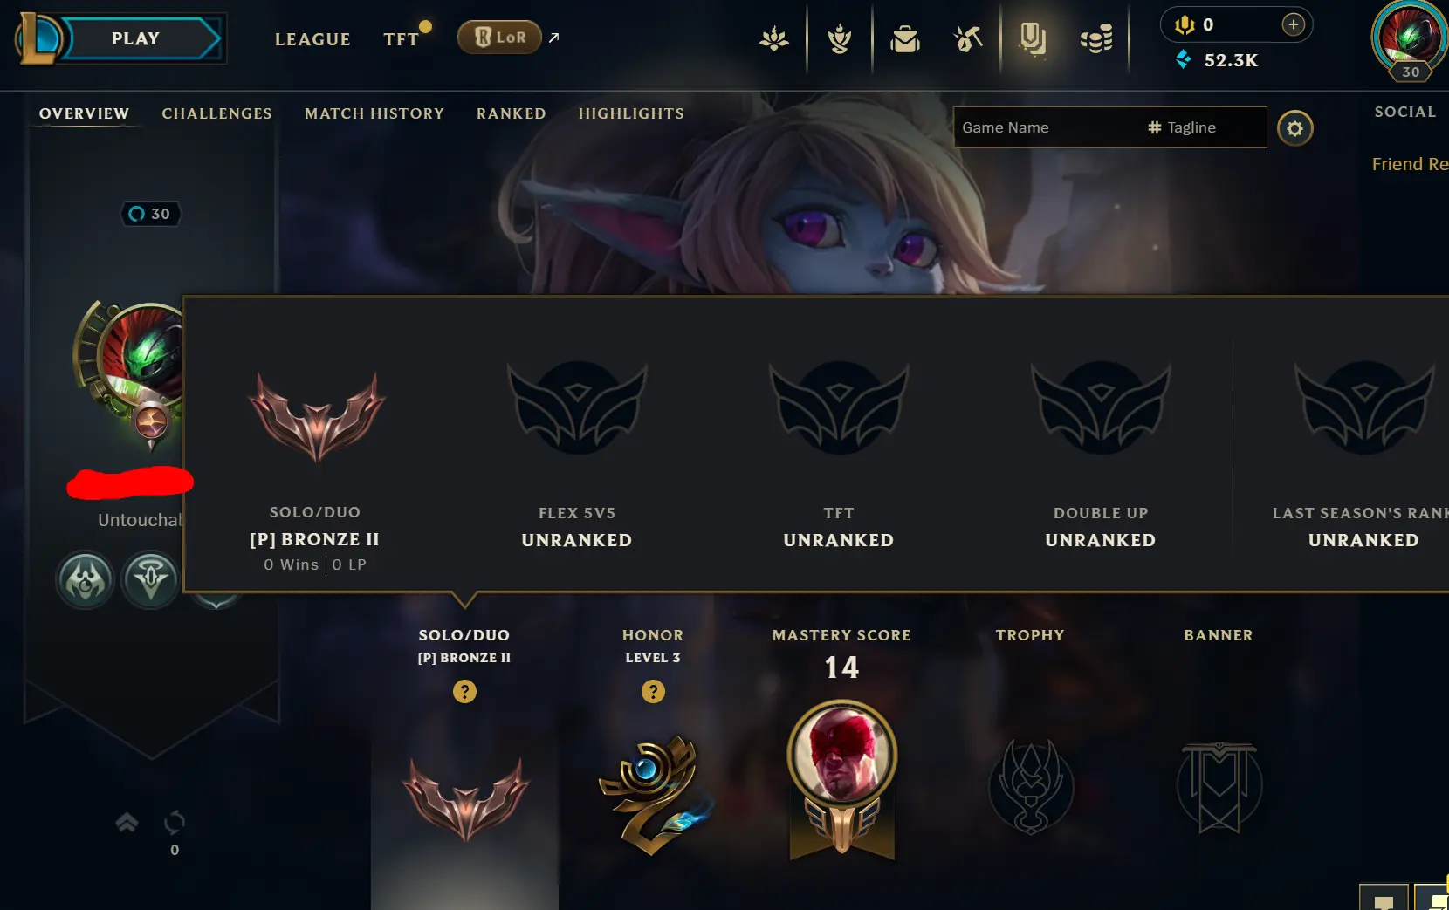Open the question mark under Honor Level 3
This screenshot has width=1449, height=910.
(653, 692)
